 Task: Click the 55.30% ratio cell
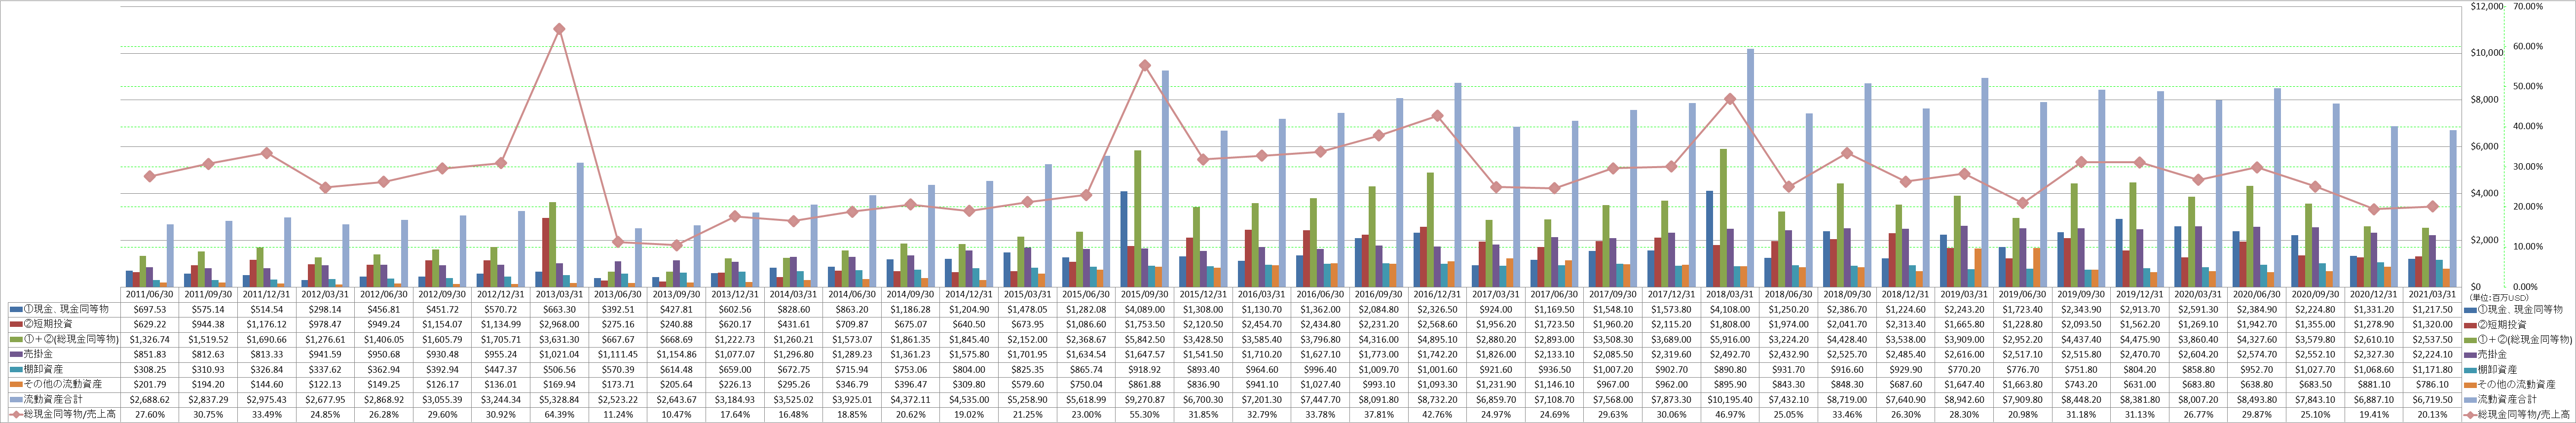[1145, 415]
